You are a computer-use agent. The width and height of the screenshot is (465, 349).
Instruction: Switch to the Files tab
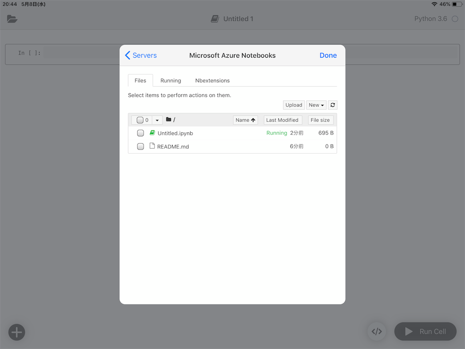point(140,80)
